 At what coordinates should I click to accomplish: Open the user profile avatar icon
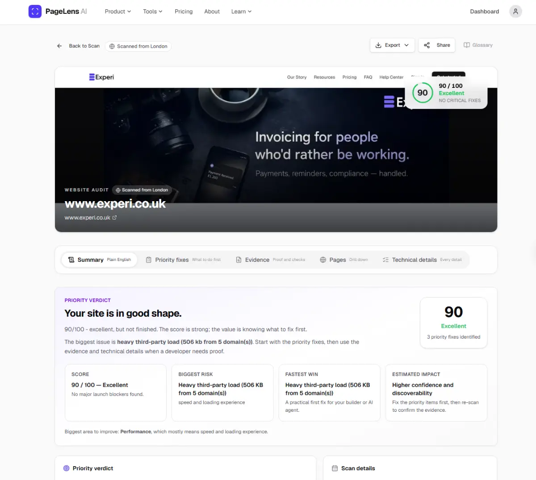pos(515,12)
